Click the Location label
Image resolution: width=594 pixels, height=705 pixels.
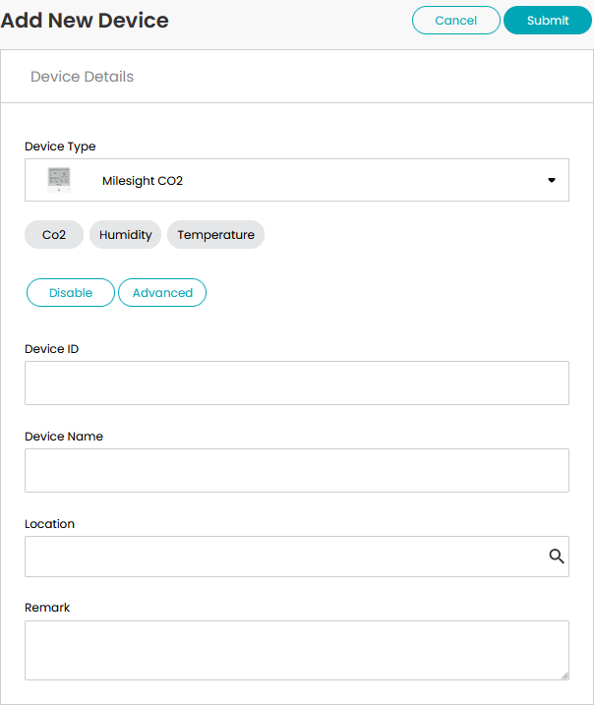point(49,524)
